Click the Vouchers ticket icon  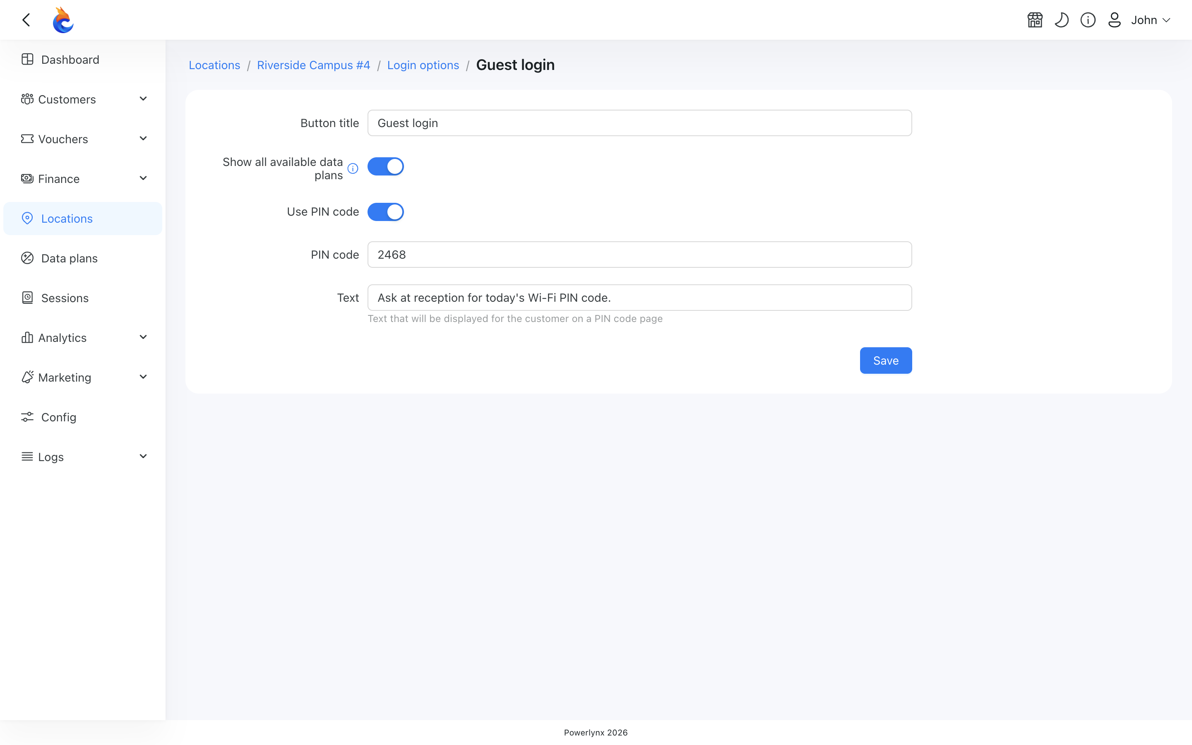coord(27,139)
